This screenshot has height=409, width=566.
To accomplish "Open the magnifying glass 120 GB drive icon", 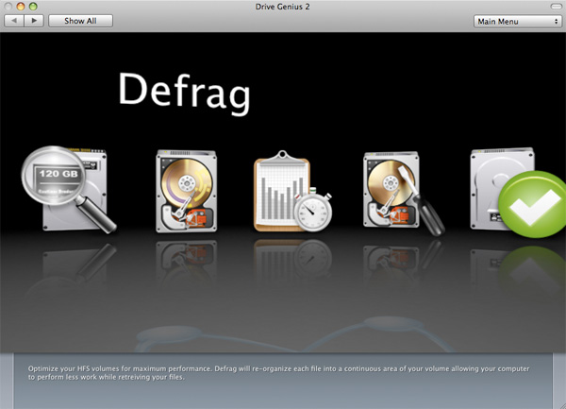I will coord(69,189).
